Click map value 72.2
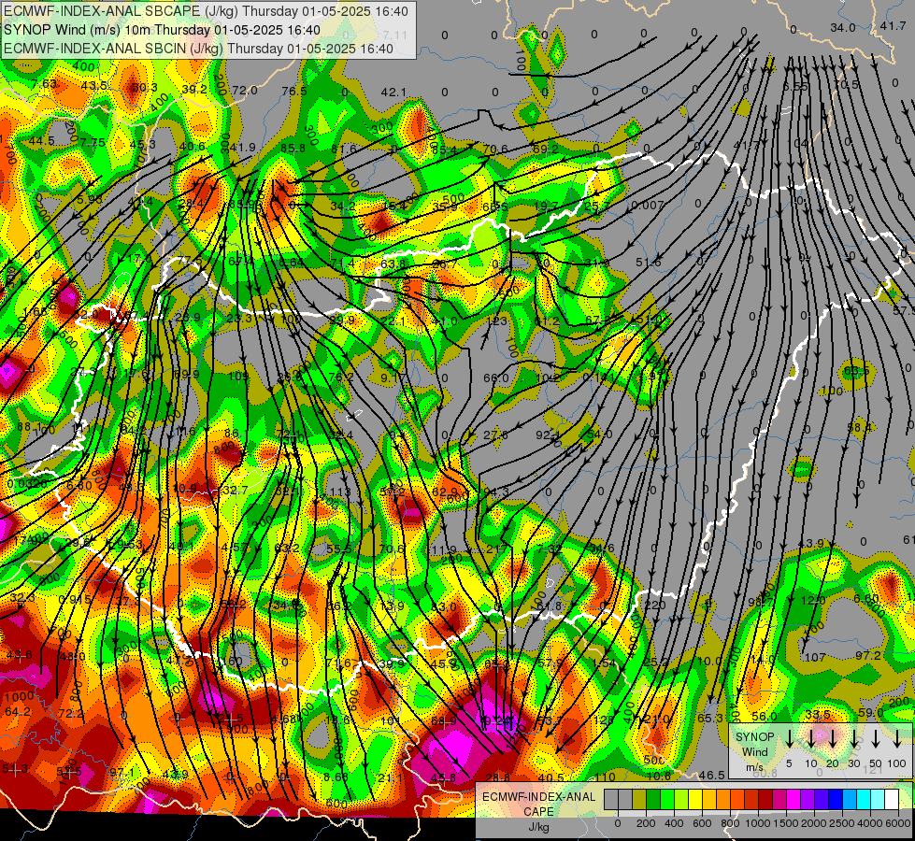The height and width of the screenshot is (841, 915). (x=71, y=713)
